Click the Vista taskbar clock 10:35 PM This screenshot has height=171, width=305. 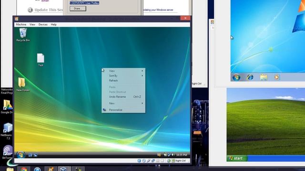(x=182, y=155)
